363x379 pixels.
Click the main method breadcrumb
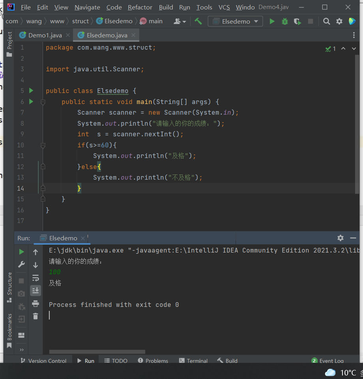click(151, 21)
